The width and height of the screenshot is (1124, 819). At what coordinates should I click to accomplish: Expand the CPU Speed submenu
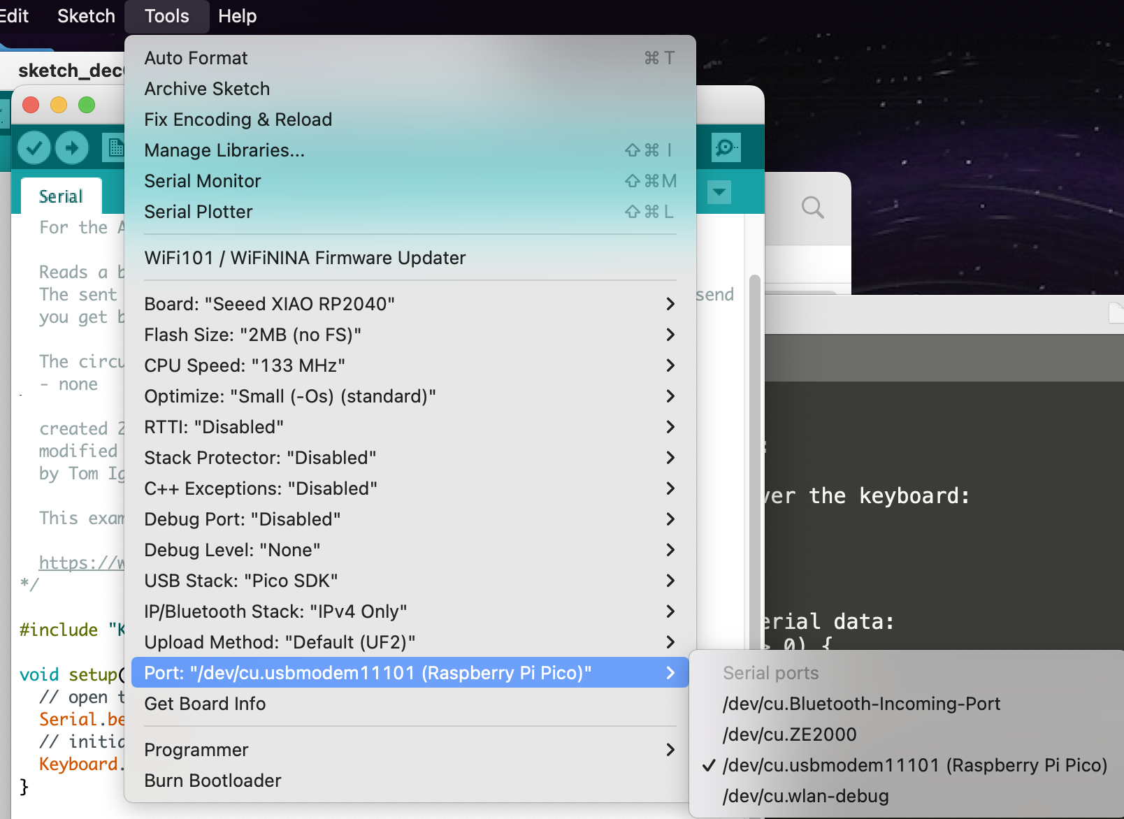click(x=410, y=365)
